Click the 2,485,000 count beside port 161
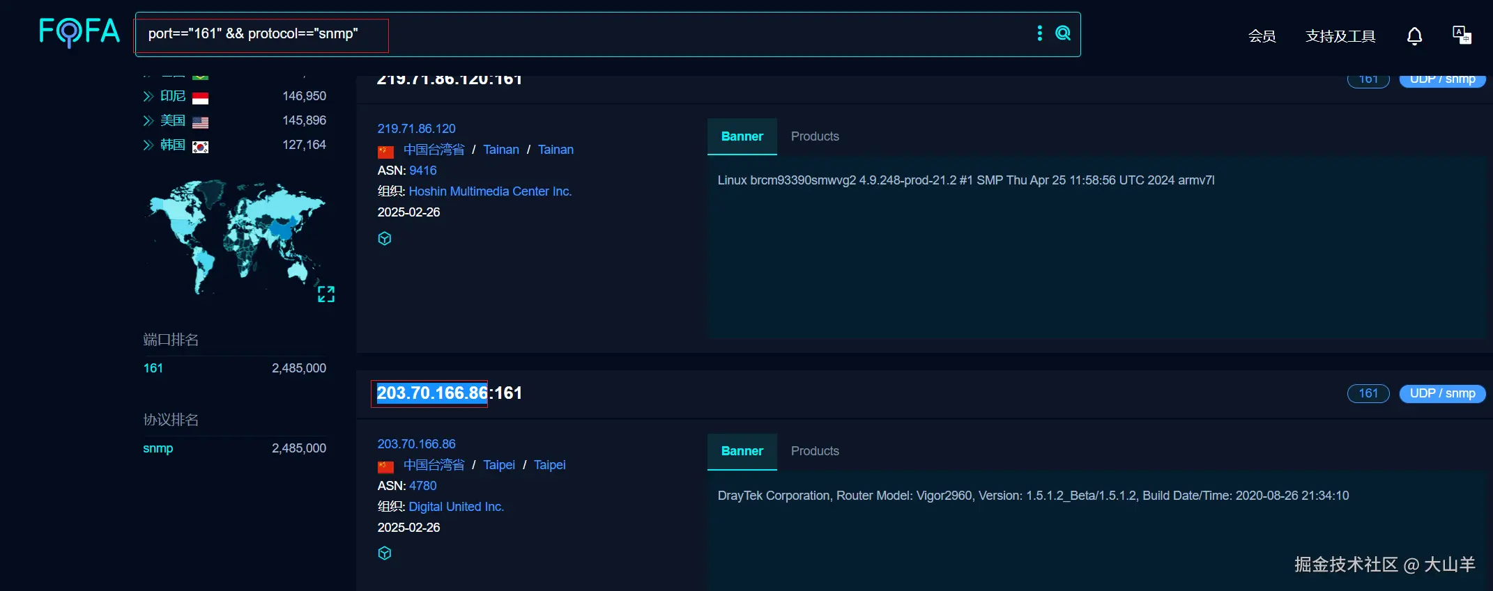The width and height of the screenshot is (1493, 591). [299, 368]
